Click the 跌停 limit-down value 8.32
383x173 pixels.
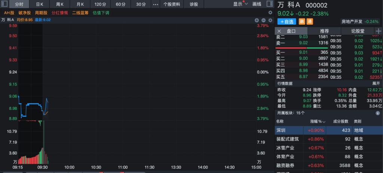coord(343,95)
